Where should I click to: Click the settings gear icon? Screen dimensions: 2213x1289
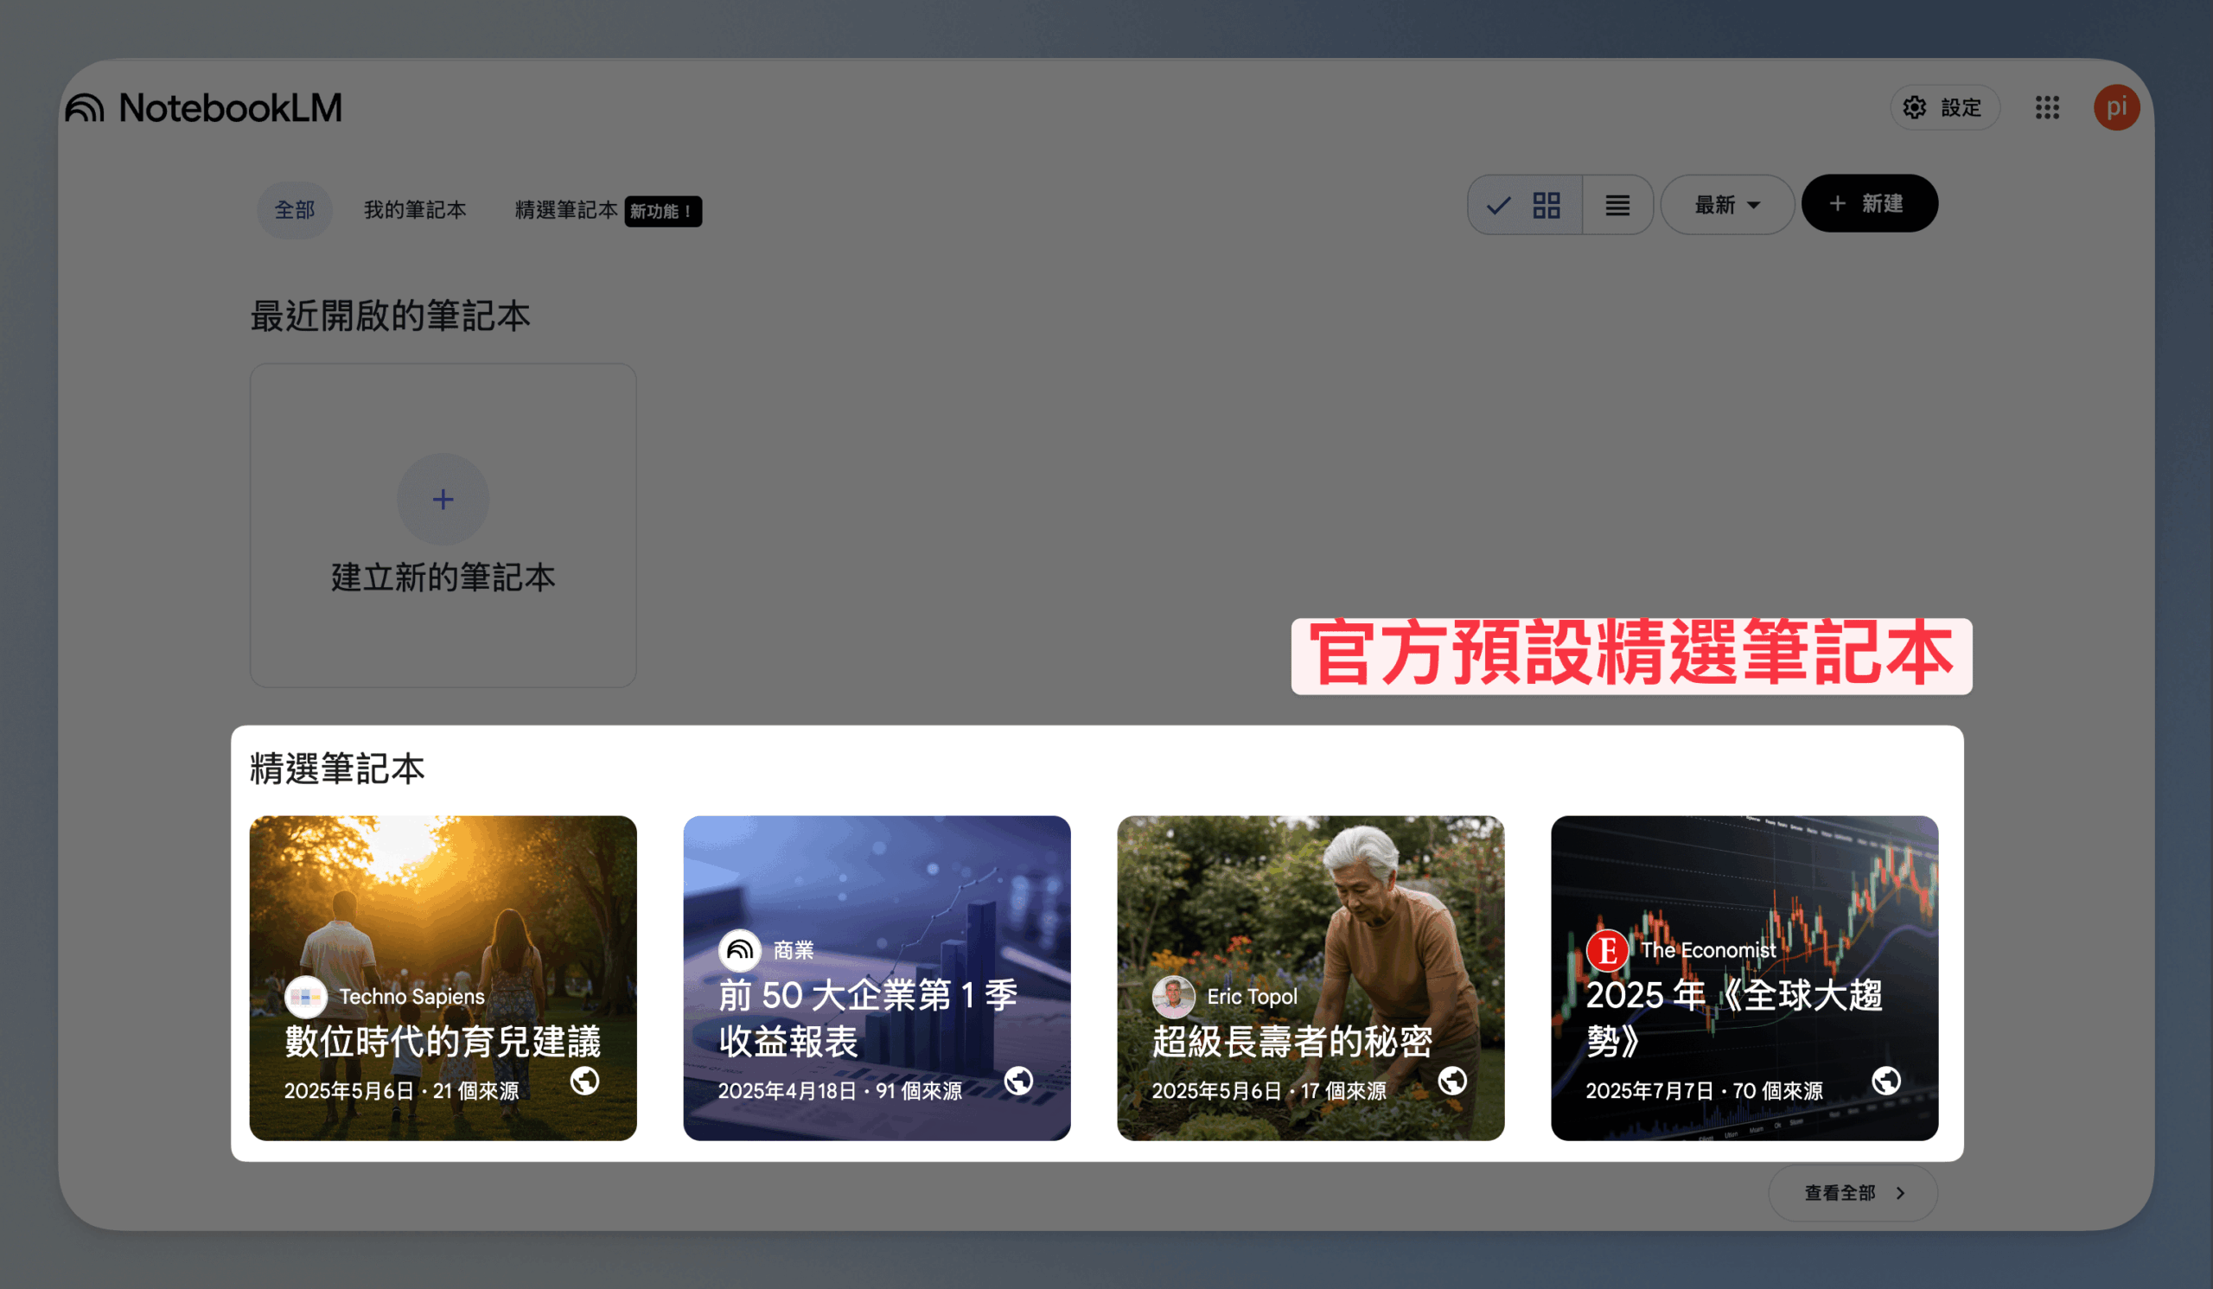point(1915,108)
